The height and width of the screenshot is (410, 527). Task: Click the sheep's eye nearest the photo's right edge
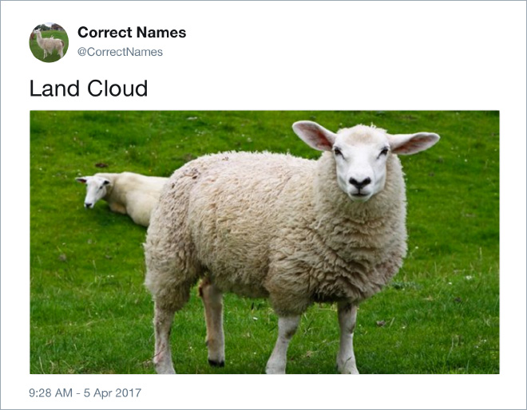click(383, 152)
